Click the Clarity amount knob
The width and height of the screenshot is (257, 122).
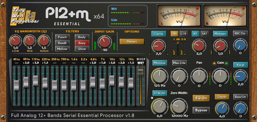158,46
